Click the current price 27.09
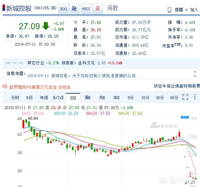 29,26
